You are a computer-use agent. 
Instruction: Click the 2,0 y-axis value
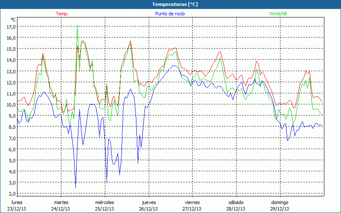(11, 193)
